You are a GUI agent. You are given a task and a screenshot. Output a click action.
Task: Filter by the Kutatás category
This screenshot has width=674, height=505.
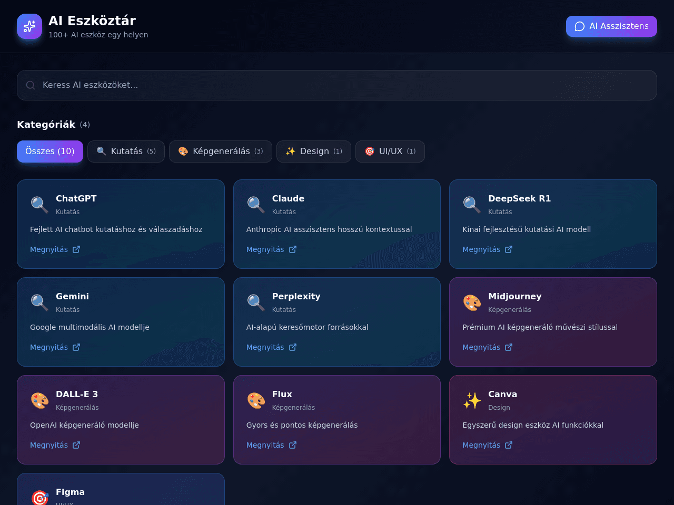126,151
